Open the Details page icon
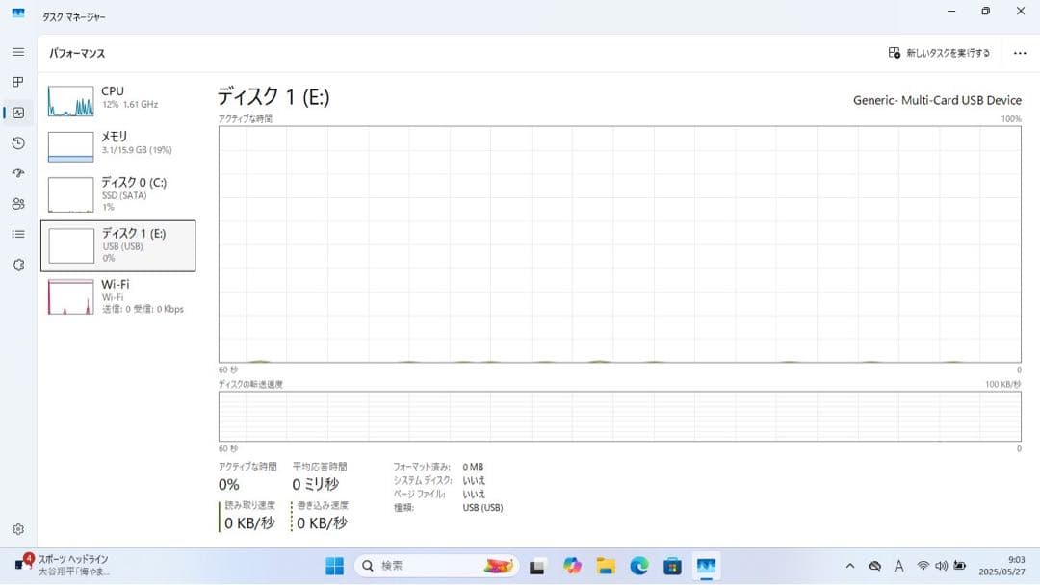 (17, 234)
